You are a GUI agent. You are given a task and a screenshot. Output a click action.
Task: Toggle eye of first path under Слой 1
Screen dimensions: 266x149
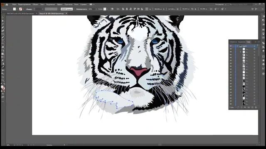point(231,49)
